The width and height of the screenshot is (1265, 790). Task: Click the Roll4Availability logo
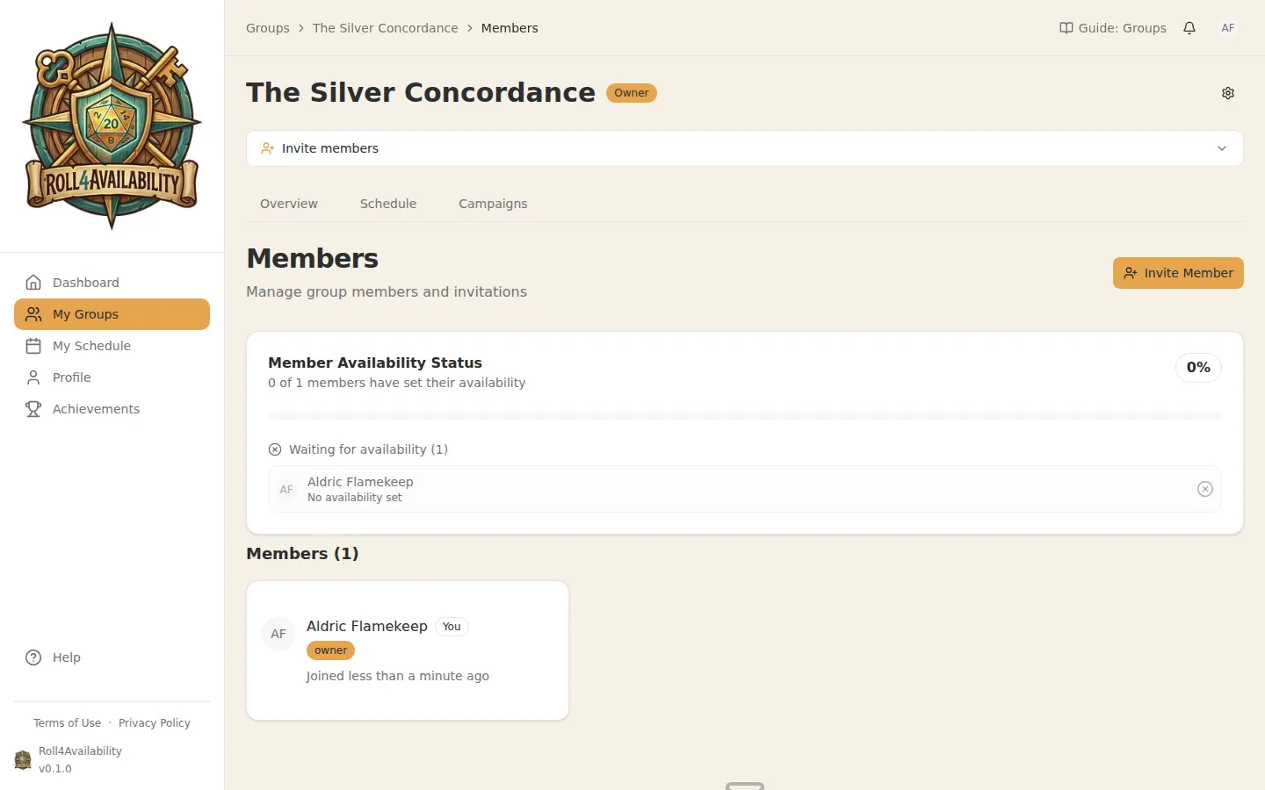point(112,123)
